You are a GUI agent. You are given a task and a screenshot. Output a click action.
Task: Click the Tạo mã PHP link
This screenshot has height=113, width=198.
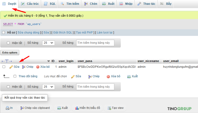pyautogui.click(x=84, y=32)
